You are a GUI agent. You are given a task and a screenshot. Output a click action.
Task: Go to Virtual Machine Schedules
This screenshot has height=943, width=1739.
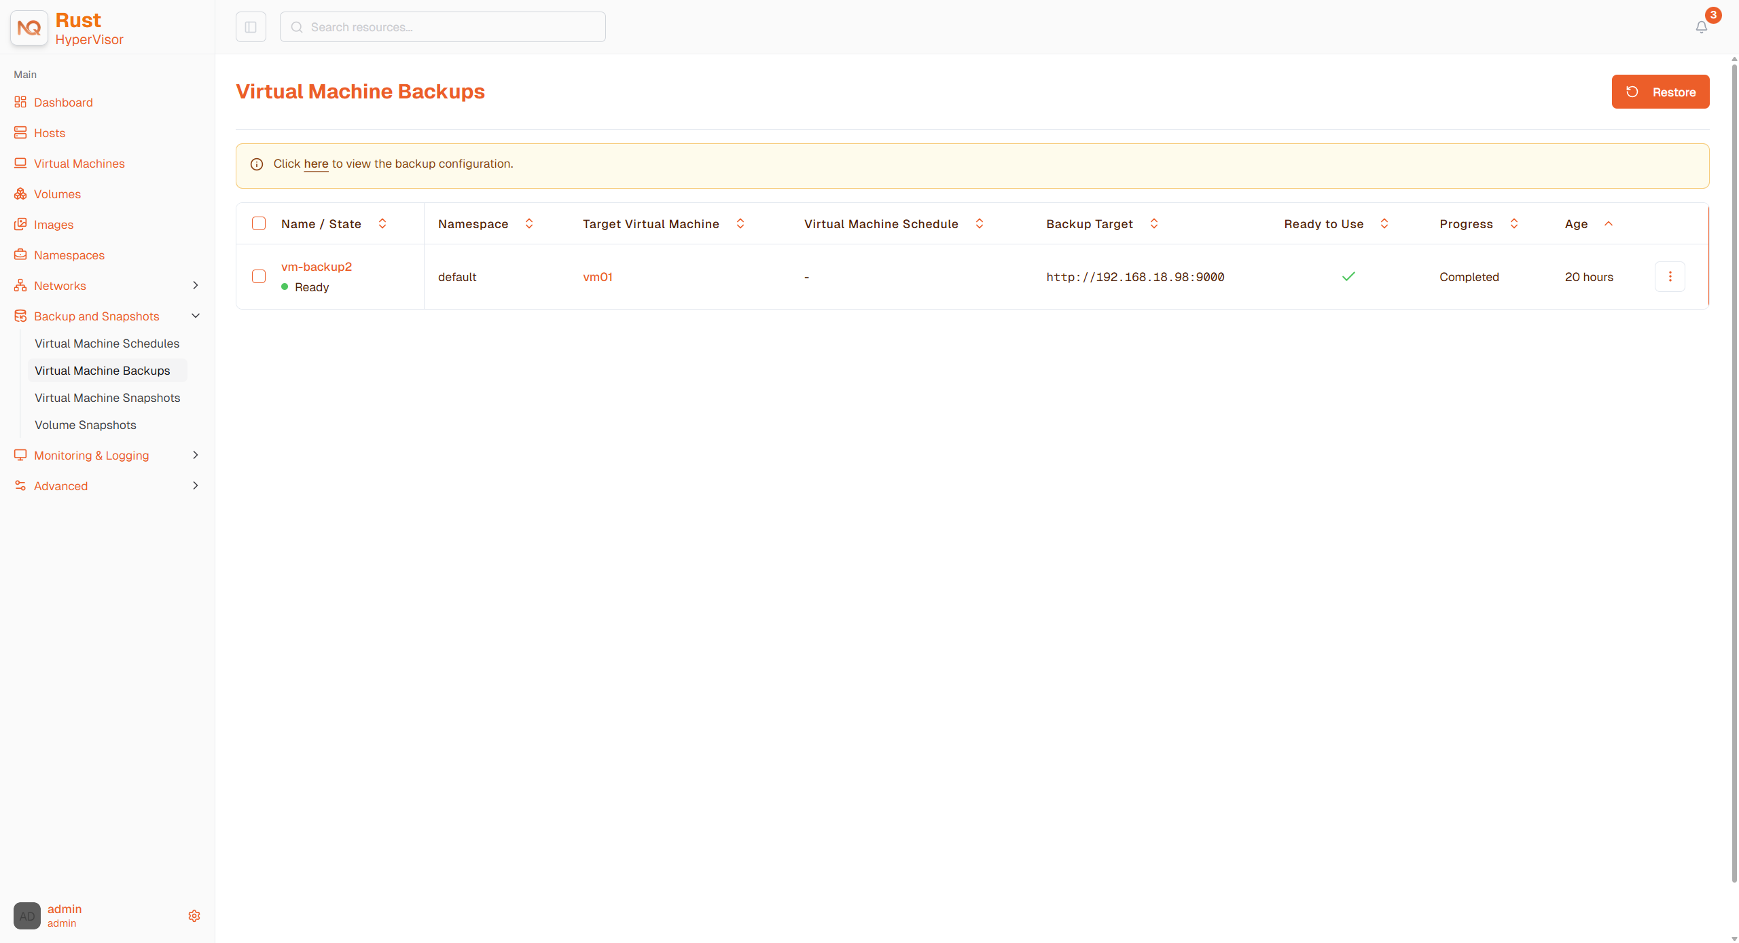[107, 344]
